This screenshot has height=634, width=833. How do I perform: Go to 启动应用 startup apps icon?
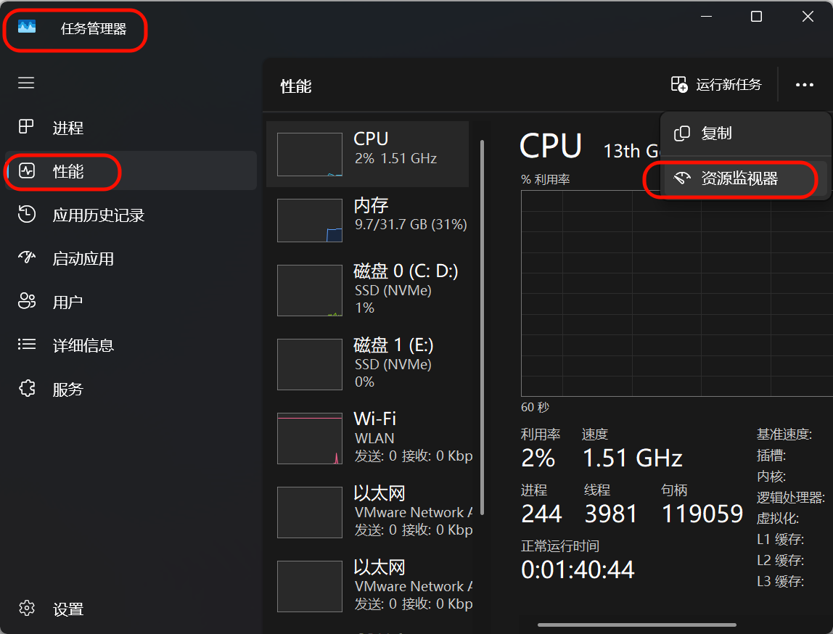pyautogui.click(x=26, y=258)
